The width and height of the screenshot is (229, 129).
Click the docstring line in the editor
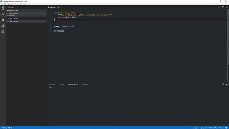point(85,15)
